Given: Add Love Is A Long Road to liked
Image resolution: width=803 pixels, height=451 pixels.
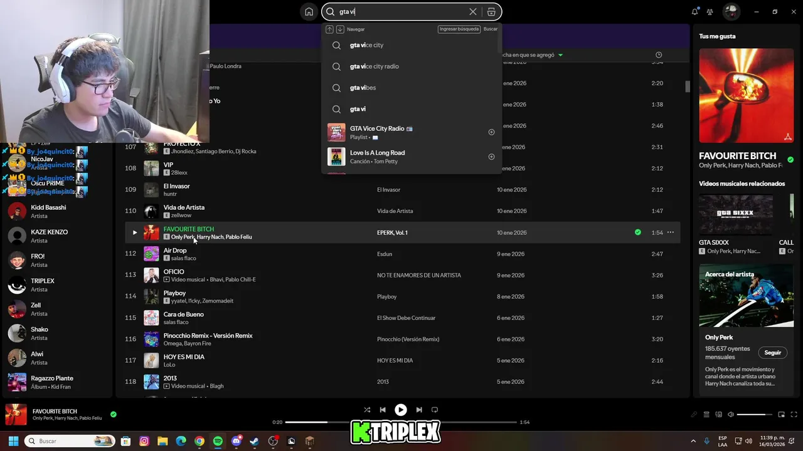Looking at the screenshot, I should point(491,157).
